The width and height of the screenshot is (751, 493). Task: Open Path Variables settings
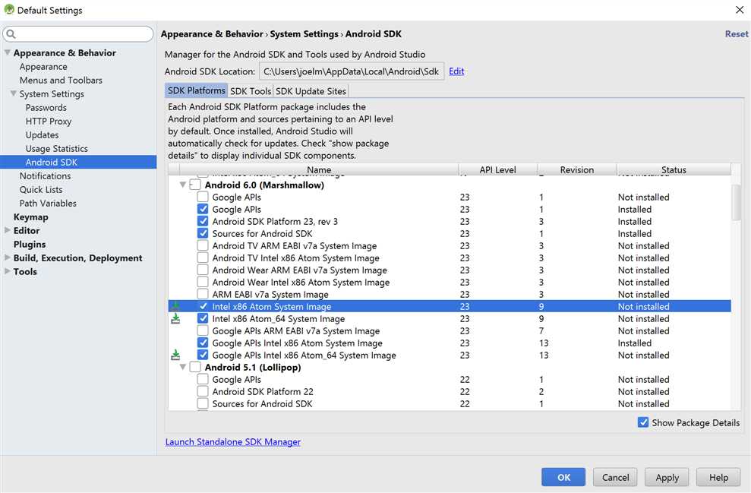(48, 203)
